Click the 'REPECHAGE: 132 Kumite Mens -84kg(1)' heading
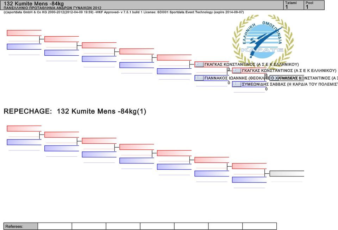 tap(75, 111)
